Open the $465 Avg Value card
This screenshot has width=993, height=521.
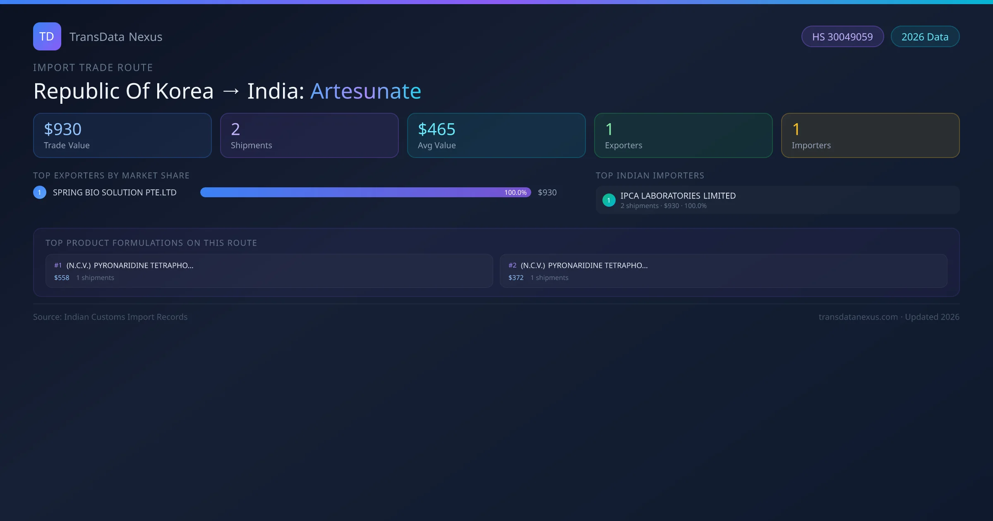coord(496,135)
